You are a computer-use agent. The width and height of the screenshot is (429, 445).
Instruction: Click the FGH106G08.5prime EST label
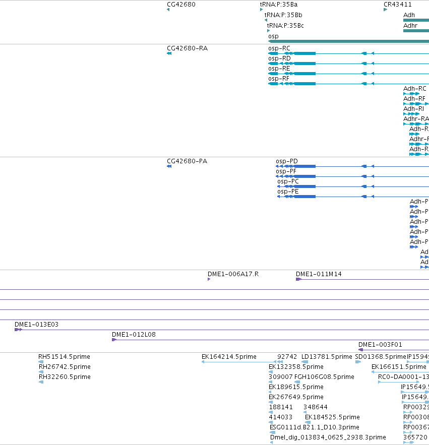324,377
